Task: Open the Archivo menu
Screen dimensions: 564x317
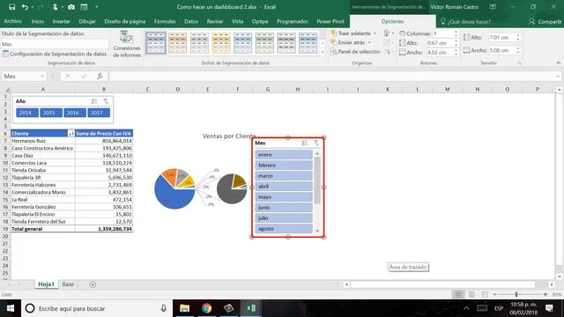Action: point(12,21)
